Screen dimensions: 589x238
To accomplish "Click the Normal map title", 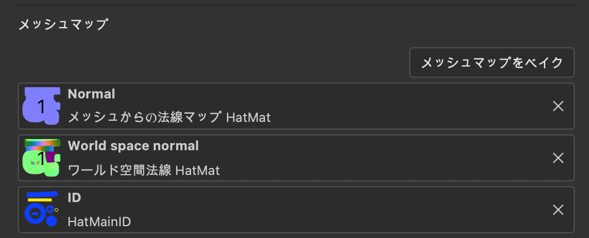I will (x=91, y=94).
